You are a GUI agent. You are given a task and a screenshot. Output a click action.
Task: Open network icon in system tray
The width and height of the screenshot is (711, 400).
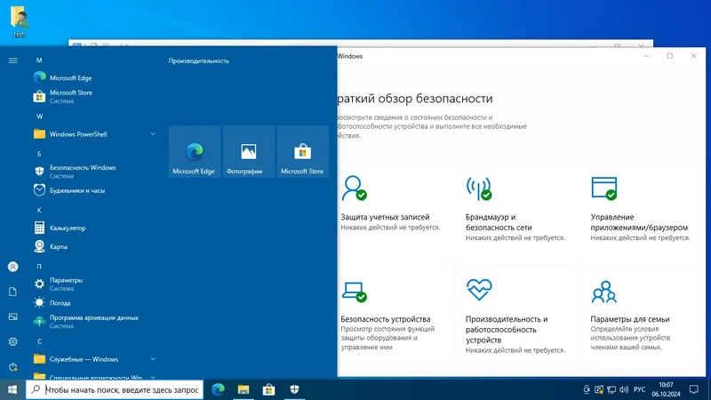(x=611, y=389)
